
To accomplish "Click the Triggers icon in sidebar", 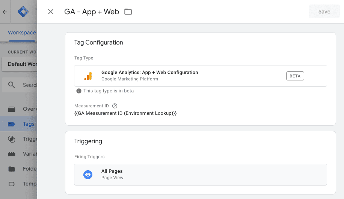I will click(x=11, y=139).
